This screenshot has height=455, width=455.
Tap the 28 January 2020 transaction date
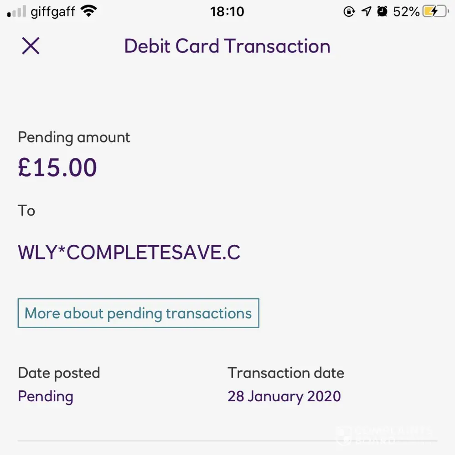[284, 396]
